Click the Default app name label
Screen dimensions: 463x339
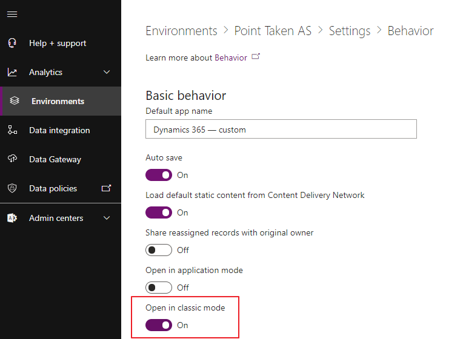[x=179, y=111]
